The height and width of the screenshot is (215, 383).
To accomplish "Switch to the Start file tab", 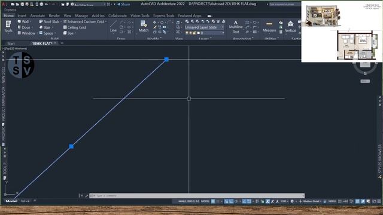I will click(x=11, y=44).
